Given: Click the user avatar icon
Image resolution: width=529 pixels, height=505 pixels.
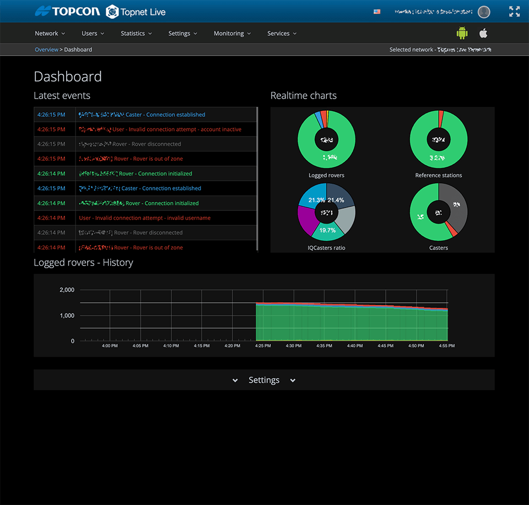Looking at the screenshot, I should coord(484,12).
